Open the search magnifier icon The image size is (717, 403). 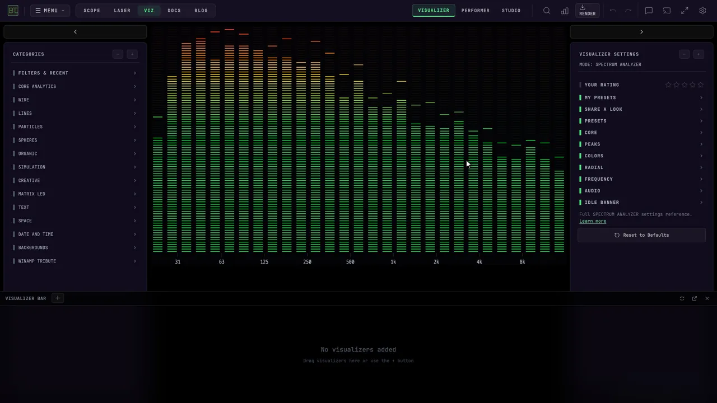(547, 11)
